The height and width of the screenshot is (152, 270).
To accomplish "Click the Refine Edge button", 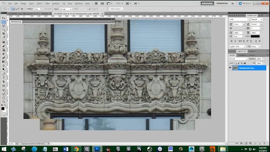I will pos(116,9).
